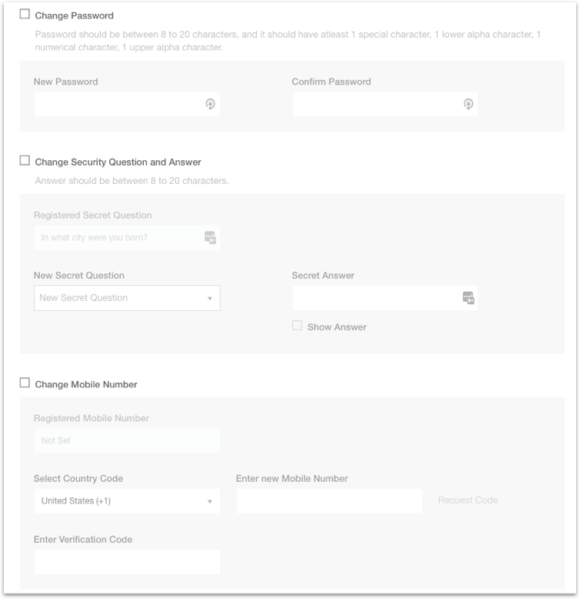
Task: Open the New Secret Question dropdown
Action: (x=127, y=298)
